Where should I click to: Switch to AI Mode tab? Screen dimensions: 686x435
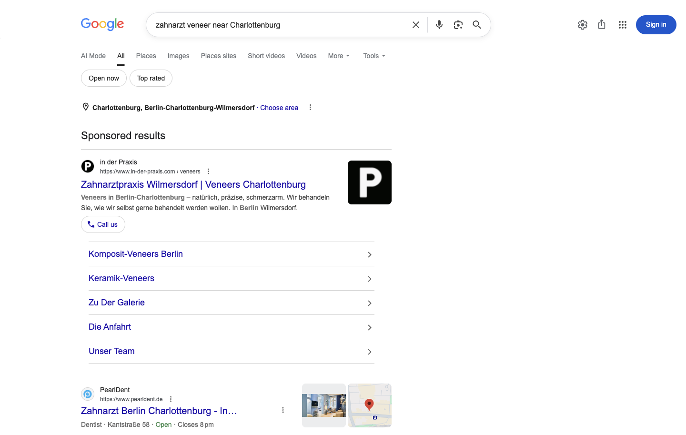[x=93, y=56]
